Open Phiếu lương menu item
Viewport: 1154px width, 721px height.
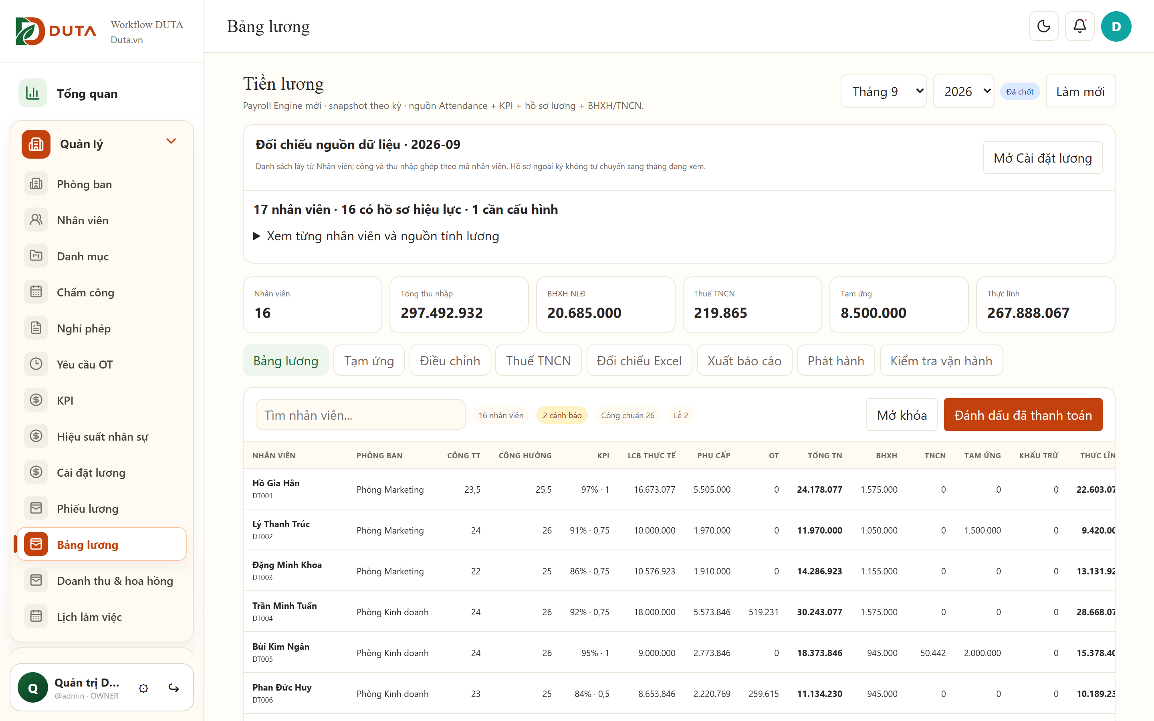click(101, 508)
